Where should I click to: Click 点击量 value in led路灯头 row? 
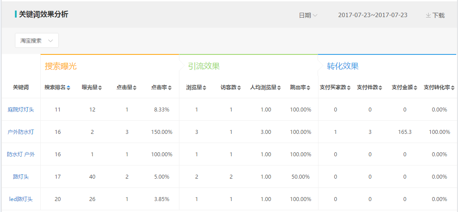tap(127, 199)
